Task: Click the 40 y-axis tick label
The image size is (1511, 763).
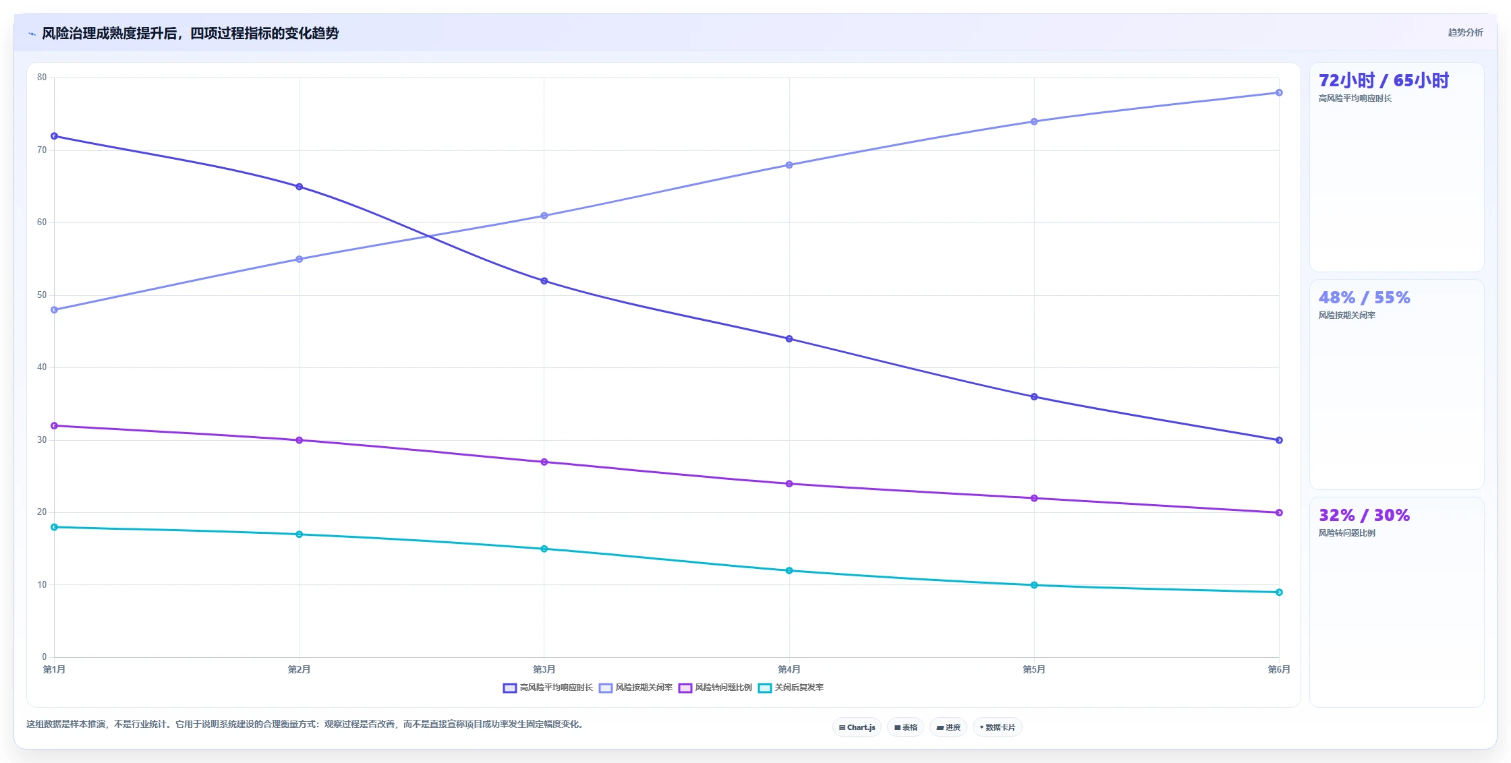Action: point(42,367)
